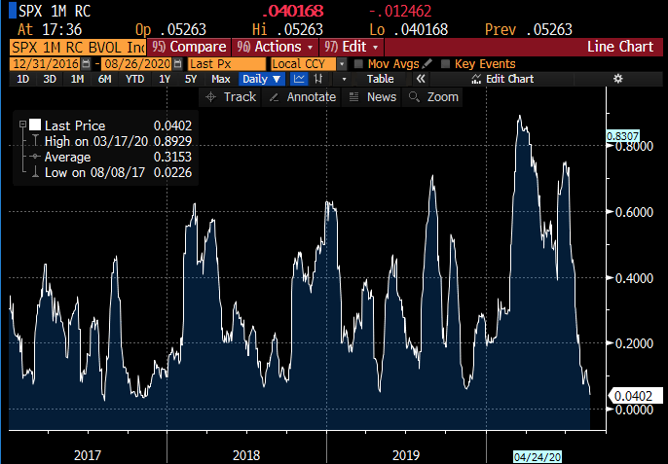The height and width of the screenshot is (464, 668).
Task: Open chart type dropdown arrow
Action: coord(344,79)
